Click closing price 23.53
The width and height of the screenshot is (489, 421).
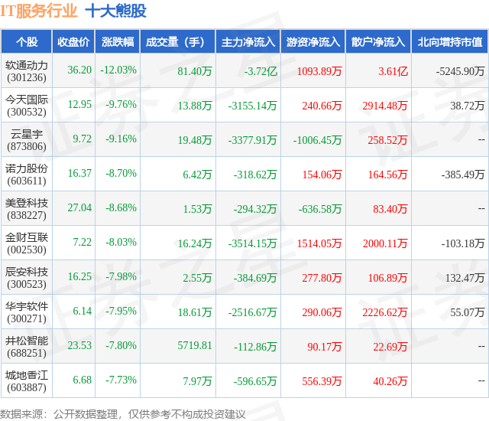79,345
